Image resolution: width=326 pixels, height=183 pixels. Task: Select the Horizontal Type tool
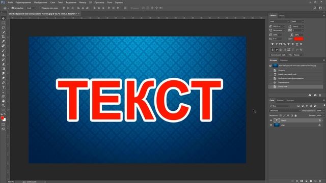3,87
